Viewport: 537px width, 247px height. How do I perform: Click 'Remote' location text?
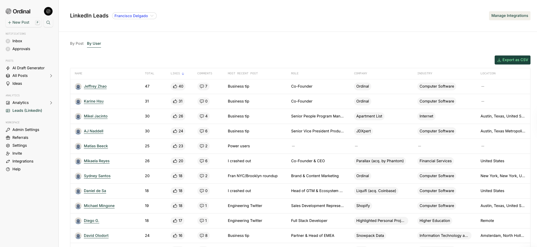point(487,221)
